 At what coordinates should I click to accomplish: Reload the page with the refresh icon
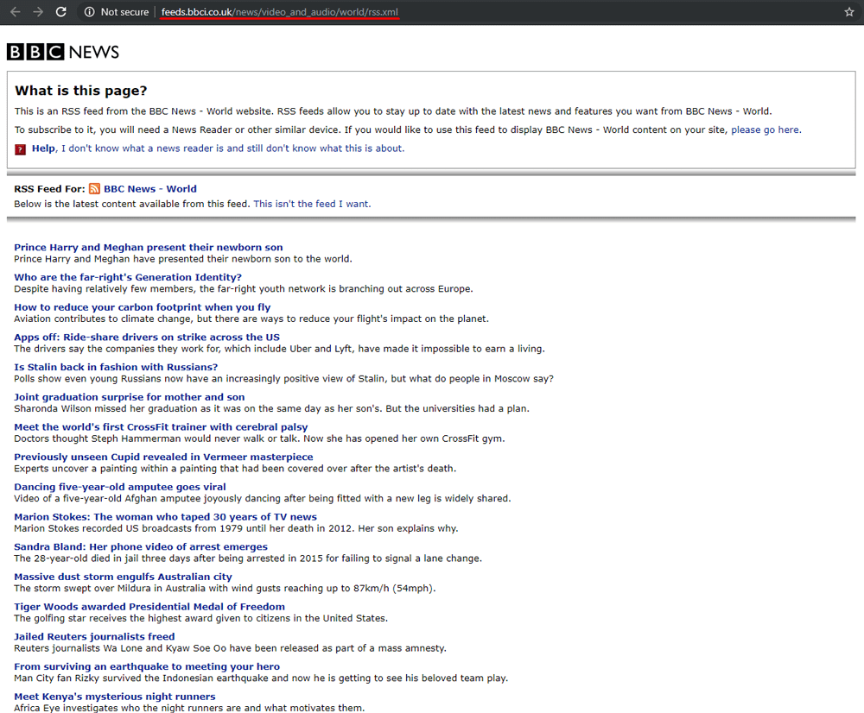tap(60, 12)
